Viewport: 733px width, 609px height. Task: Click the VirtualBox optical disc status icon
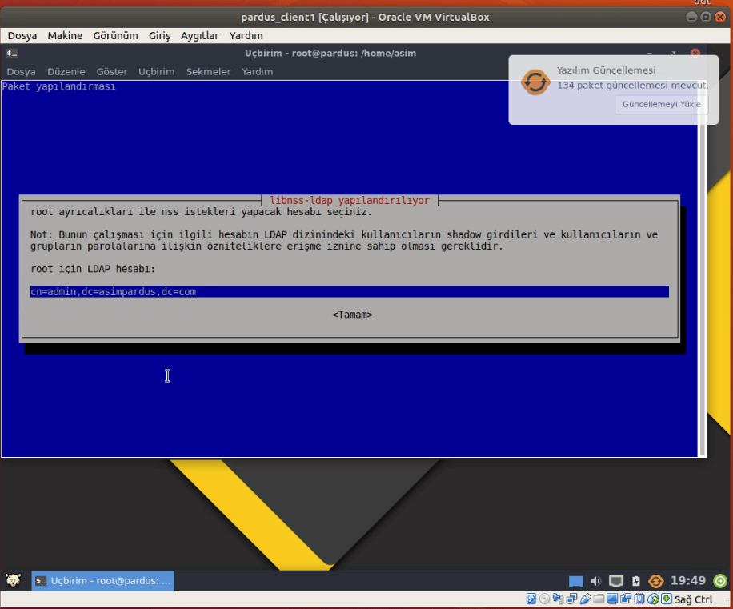pos(545,599)
